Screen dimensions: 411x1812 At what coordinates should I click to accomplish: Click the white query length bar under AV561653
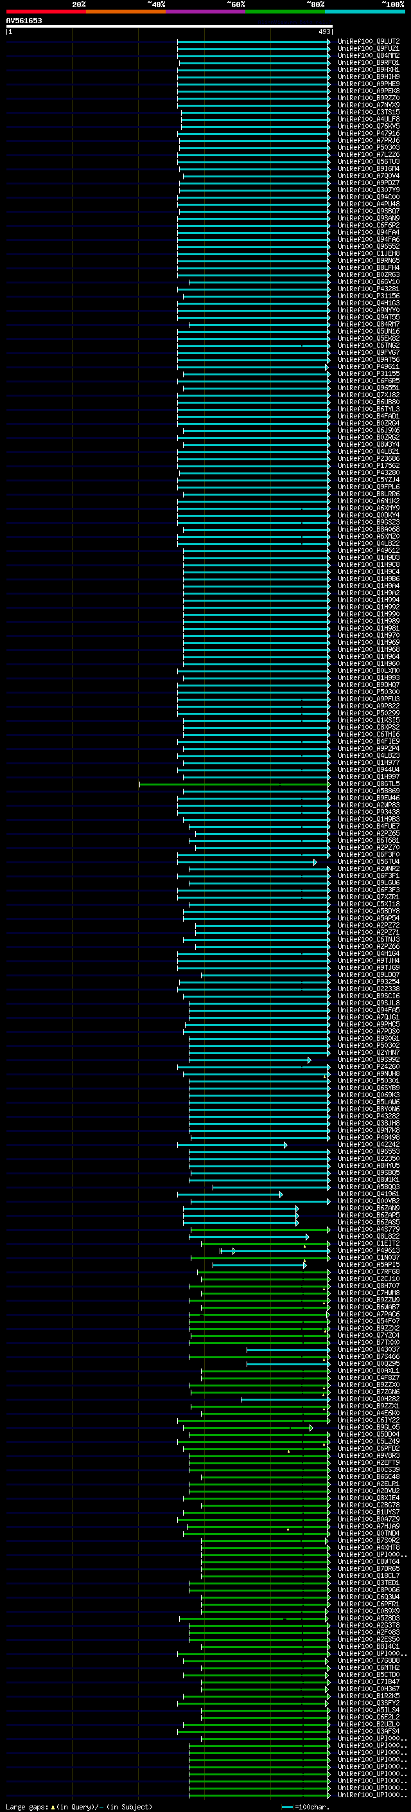[170, 26]
